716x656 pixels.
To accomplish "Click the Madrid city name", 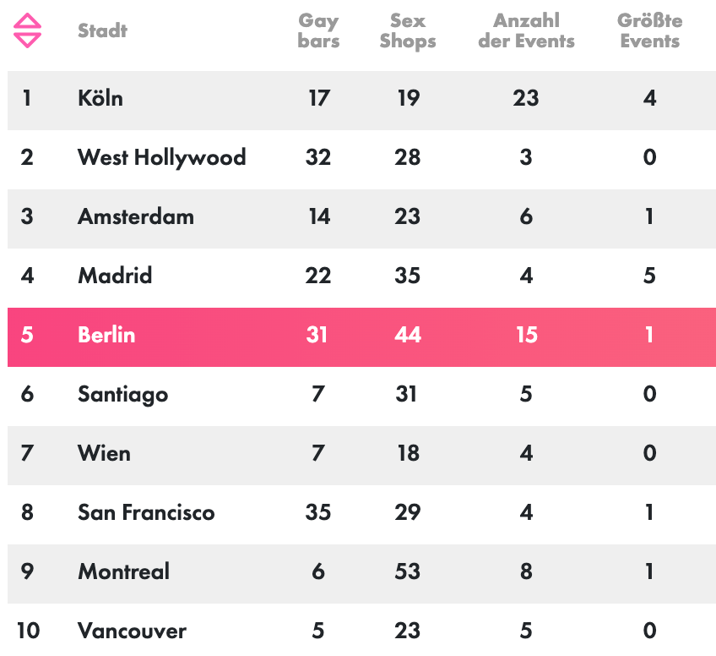I will 115,276.
